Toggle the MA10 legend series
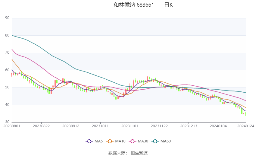 (x=116, y=141)
